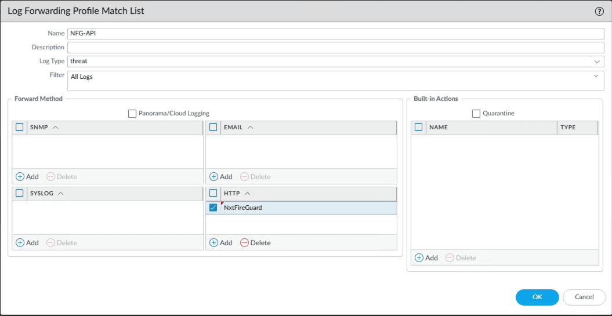Viewport: 612px width, 316px height.
Task: Click Add under the EMAIL list
Action: tap(220, 177)
